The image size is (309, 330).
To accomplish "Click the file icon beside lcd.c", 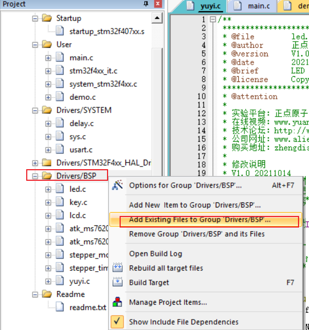I will (60, 215).
